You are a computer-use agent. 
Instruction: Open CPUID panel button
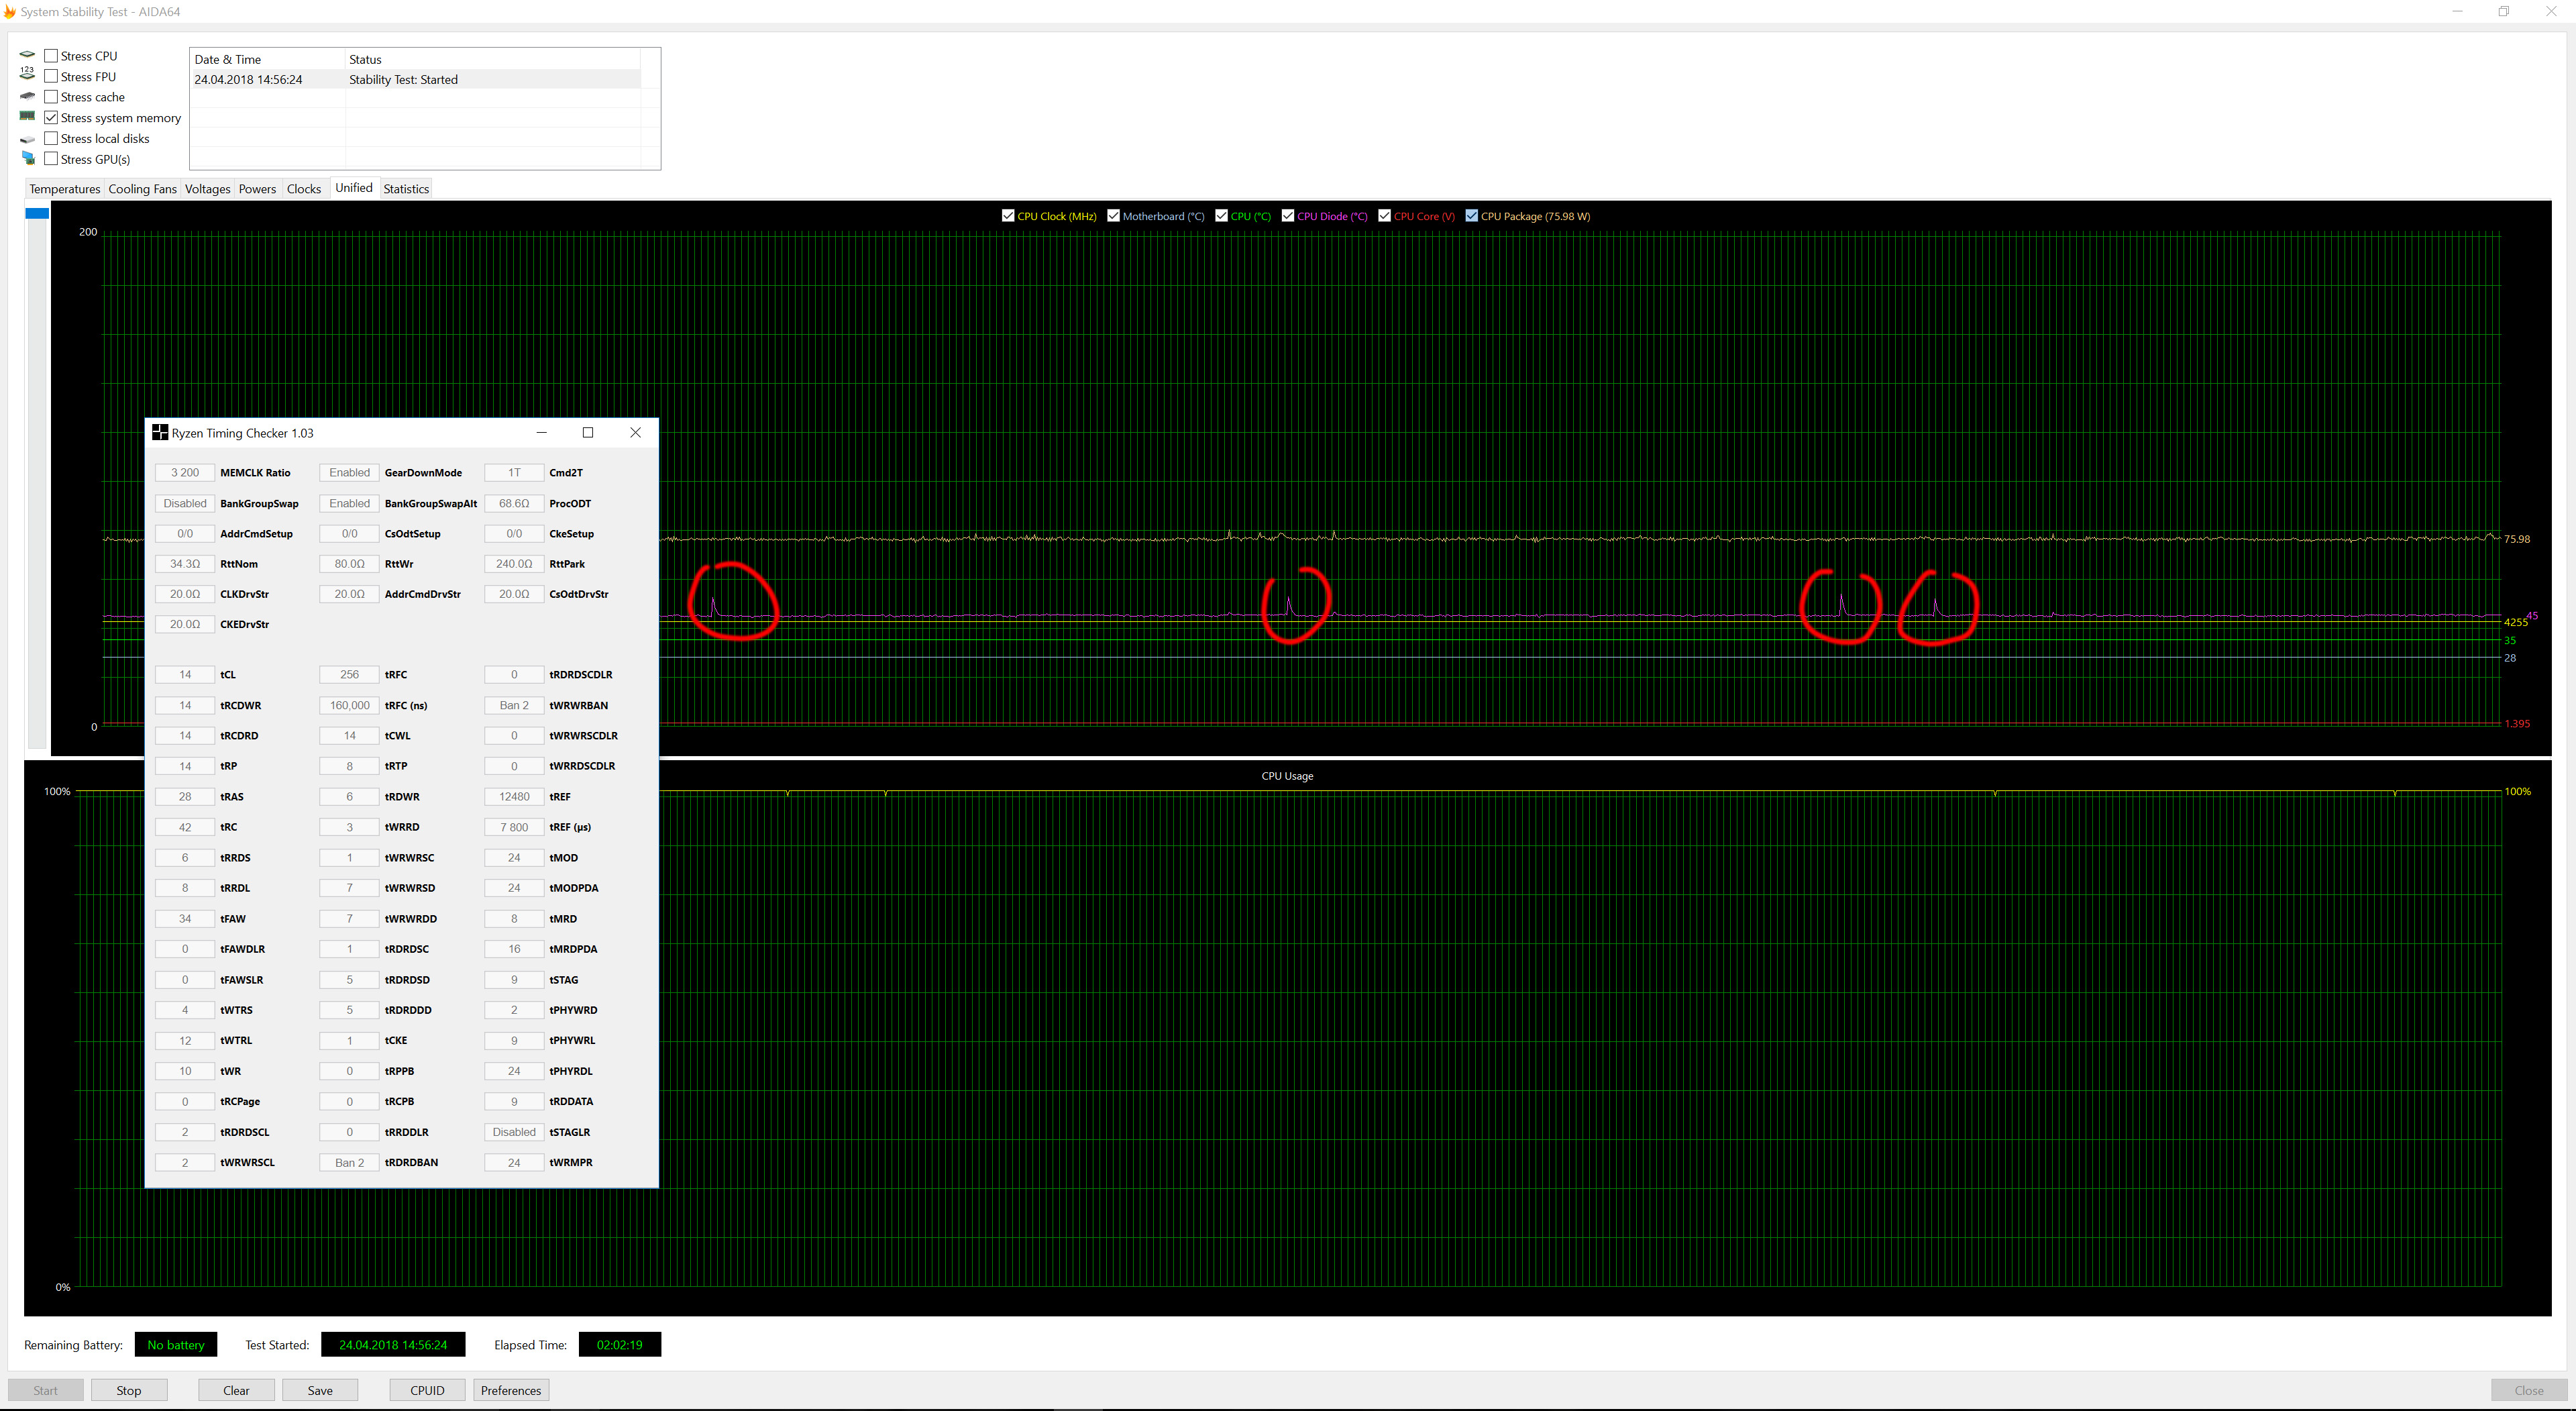[x=427, y=1390]
